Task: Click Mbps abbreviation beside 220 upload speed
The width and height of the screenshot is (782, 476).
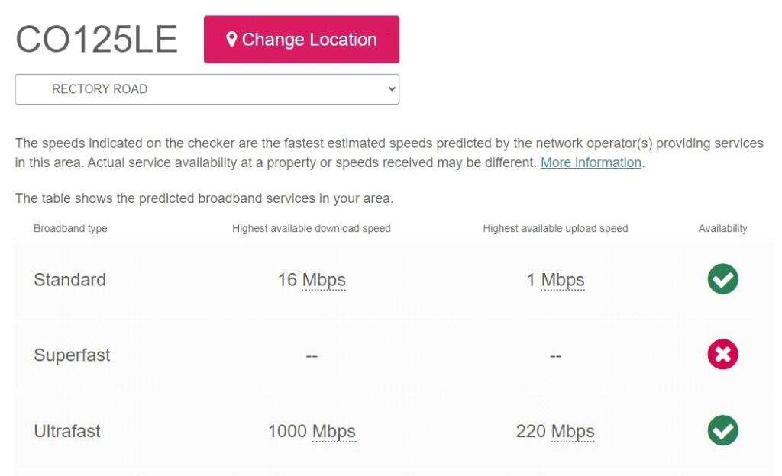Action: (573, 432)
